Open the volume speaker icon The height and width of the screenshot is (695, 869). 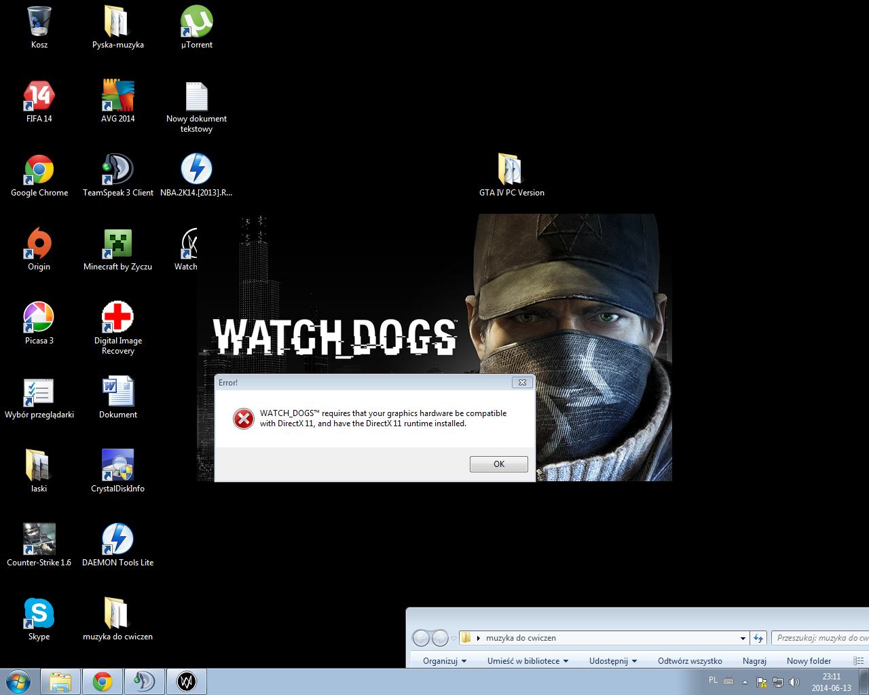click(x=794, y=682)
